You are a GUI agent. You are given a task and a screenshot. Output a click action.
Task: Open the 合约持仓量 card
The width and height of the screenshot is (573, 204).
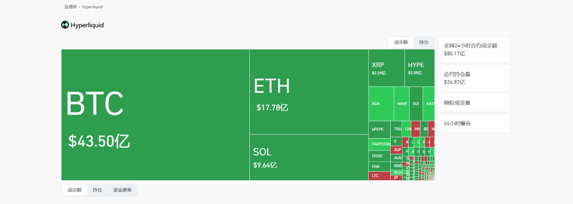coord(474,78)
